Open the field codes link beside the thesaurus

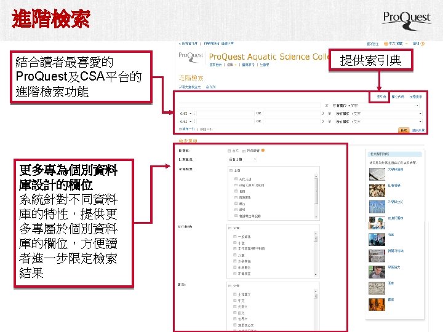pyautogui.click(x=398, y=97)
